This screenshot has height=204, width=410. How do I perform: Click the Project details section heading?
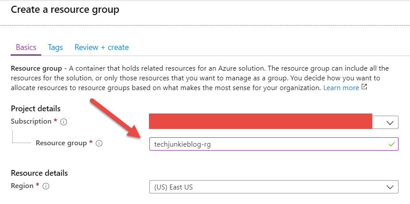(35, 109)
